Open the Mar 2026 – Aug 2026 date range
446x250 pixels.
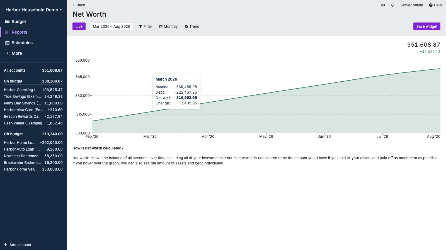(x=111, y=26)
